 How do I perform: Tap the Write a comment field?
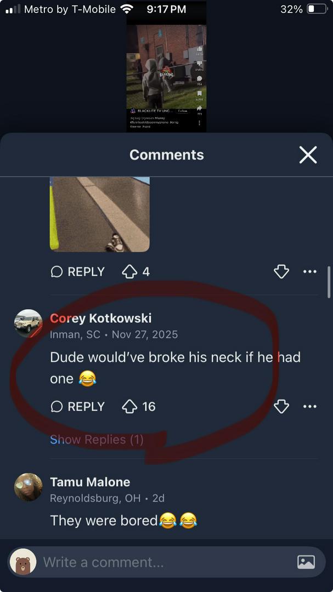[166, 562]
